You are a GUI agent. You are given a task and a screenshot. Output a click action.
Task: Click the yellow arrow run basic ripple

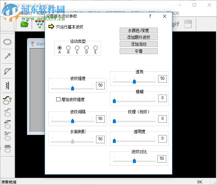pos(51,27)
